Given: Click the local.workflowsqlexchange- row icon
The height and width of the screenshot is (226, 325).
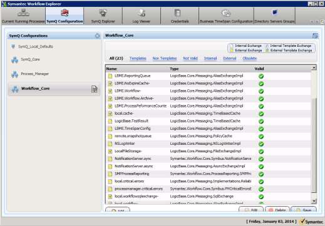Looking at the screenshot, I should (110, 197).
